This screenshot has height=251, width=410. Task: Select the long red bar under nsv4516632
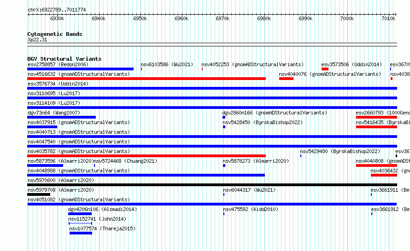[146, 79]
